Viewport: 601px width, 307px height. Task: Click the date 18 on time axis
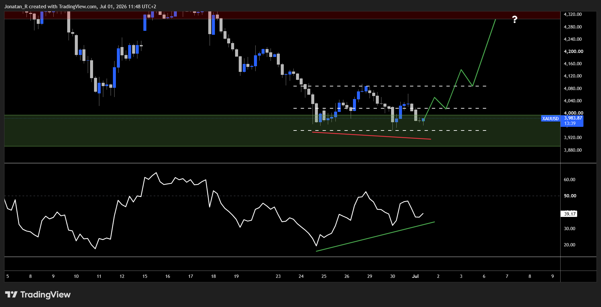pyautogui.click(x=213, y=276)
